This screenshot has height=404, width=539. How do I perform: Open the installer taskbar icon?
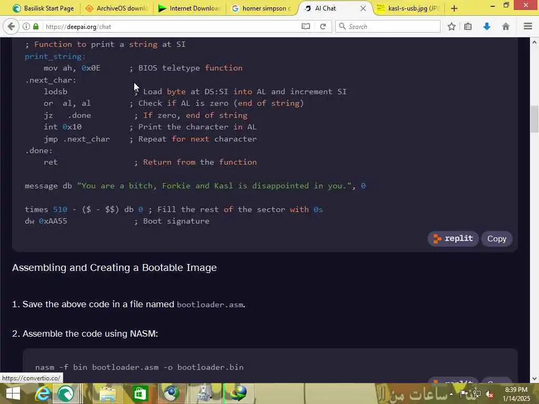[205, 393]
